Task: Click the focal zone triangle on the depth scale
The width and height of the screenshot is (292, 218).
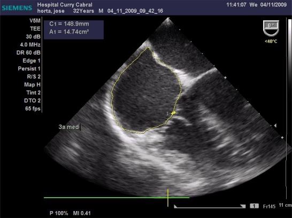Action: tap(275, 126)
